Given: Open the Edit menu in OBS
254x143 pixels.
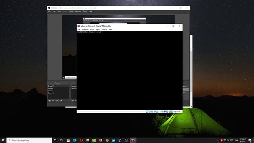Looking at the screenshot, I should point(54,12).
